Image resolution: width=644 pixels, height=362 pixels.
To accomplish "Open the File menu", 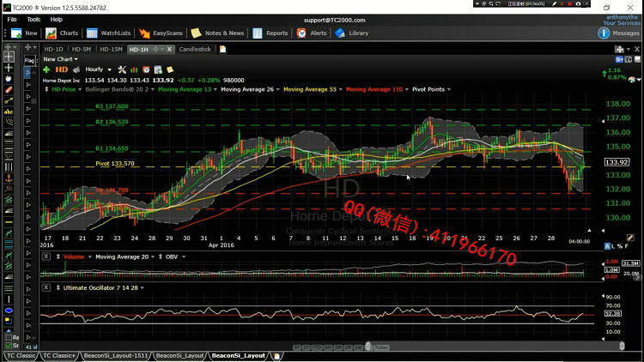I will click(x=12, y=19).
